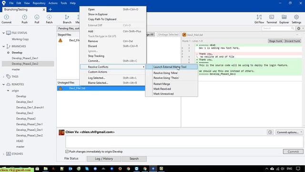The image size is (305, 172).
Task: Click the gear icon beside search box
Action: (299, 29)
